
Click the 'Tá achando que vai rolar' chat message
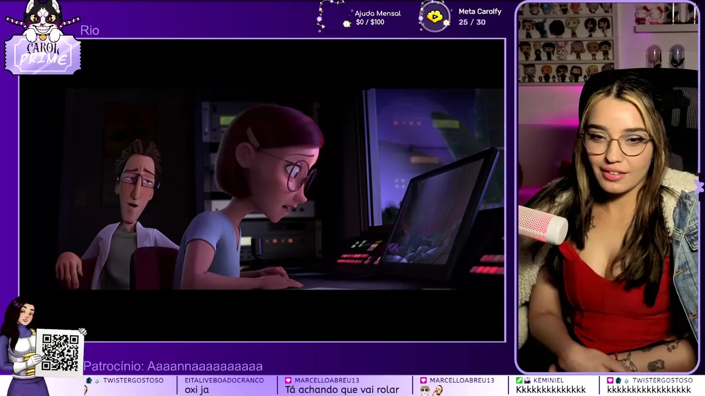click(x=342, y=390)
